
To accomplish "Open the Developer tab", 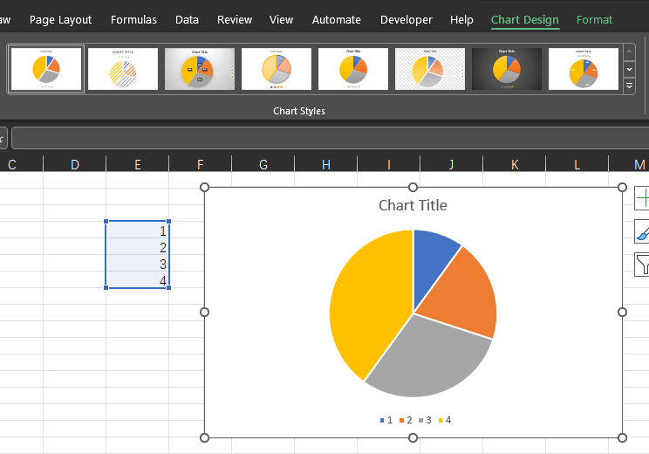I will [x=406, y=20].
